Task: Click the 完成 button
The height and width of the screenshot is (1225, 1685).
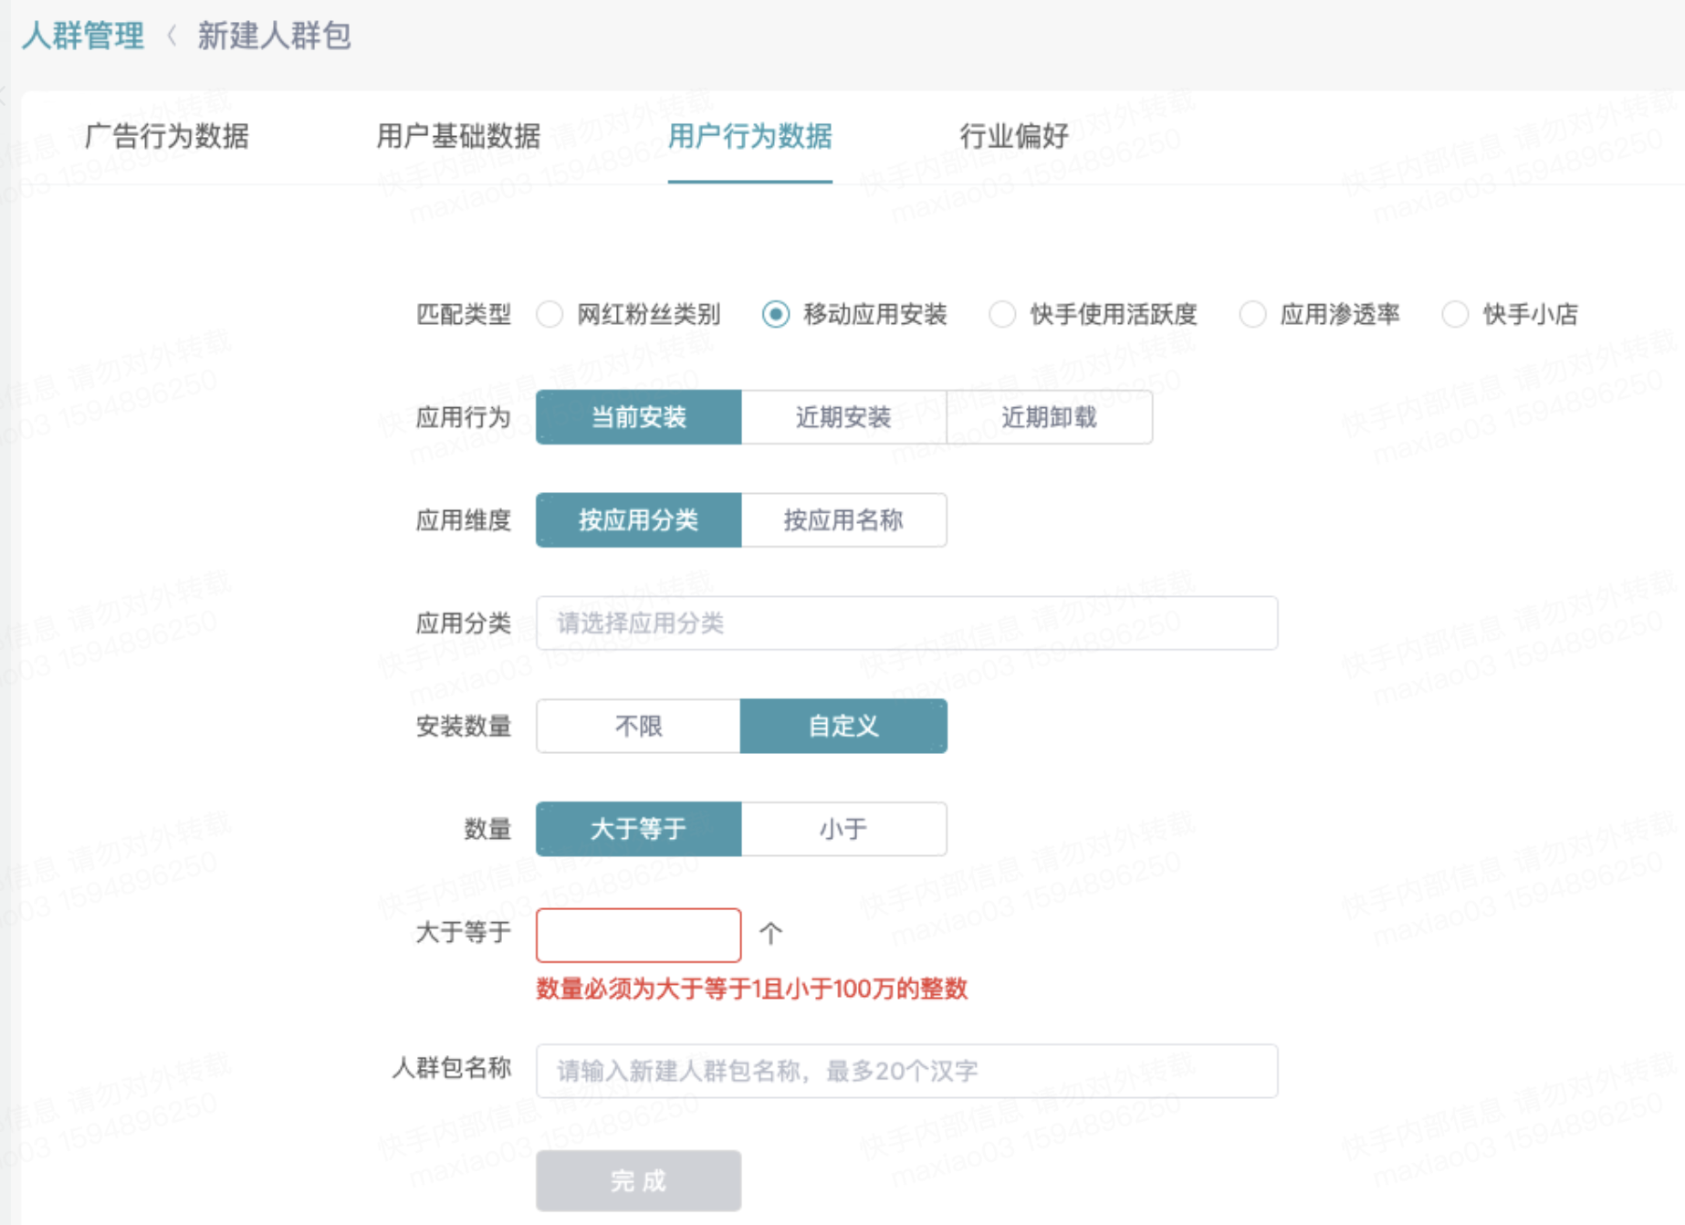Action: coord(638,1181)
